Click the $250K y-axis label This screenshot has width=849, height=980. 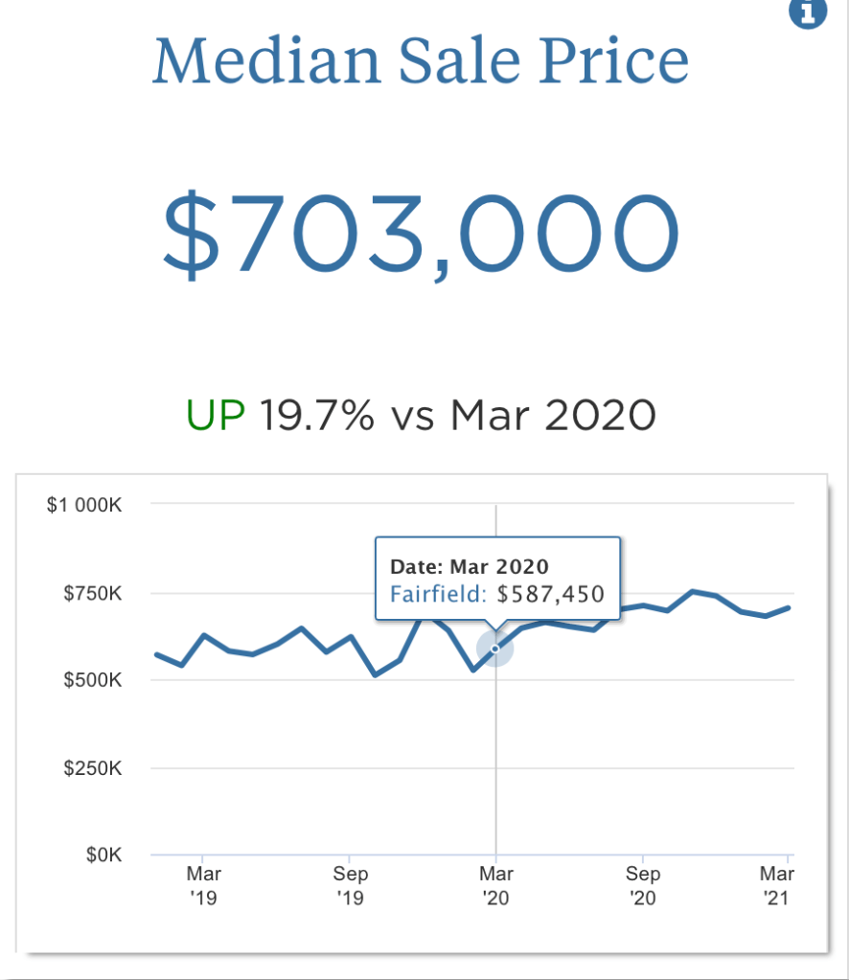point(93,768)
